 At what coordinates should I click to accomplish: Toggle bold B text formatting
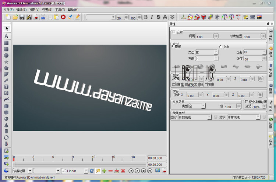(x=146, y=17)
